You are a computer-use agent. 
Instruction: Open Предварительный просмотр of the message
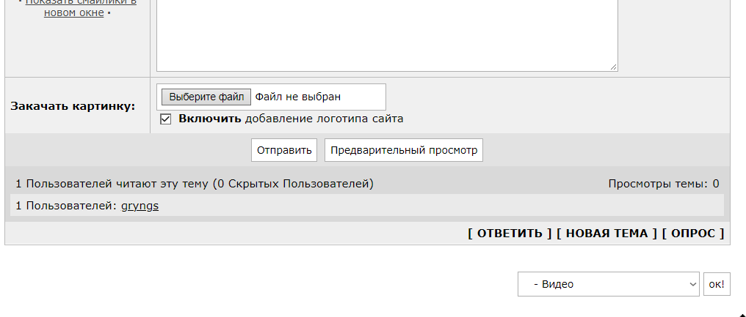403,150
